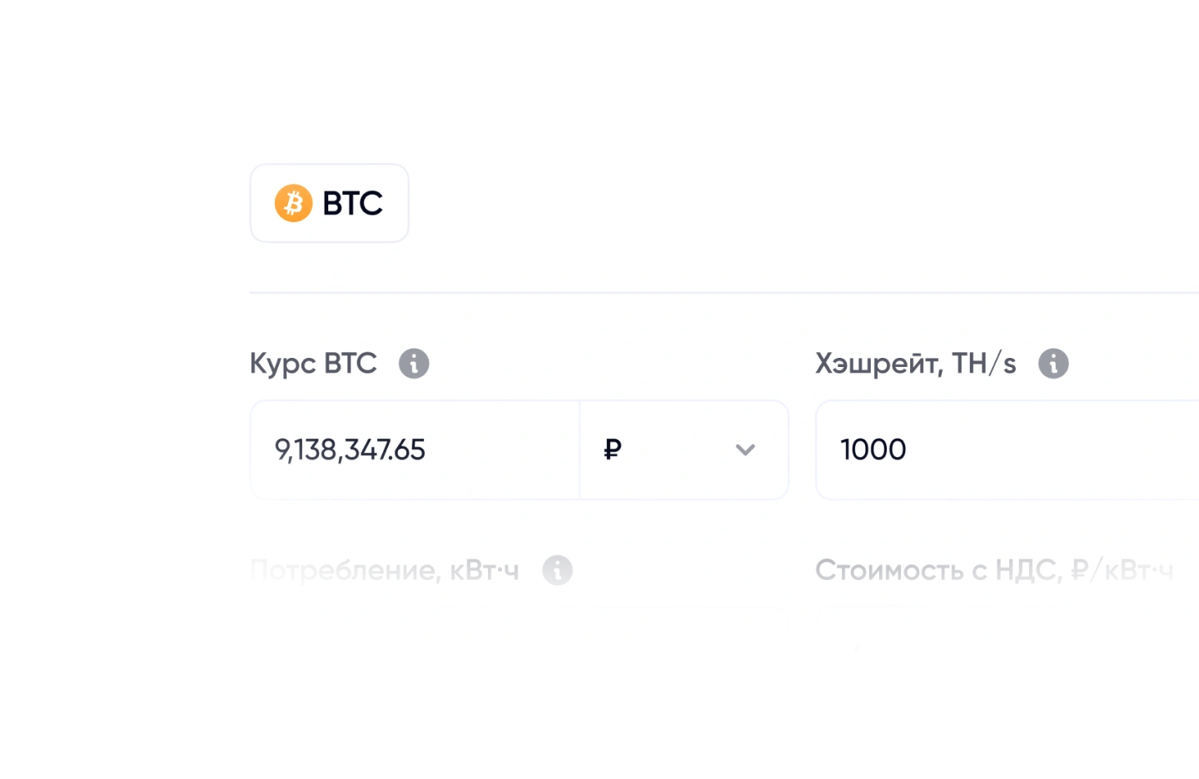The height and width of the screenshot is (779, 1199).
Task: Open the Хэшрейт info icon
Action: pyautogui.click(x=1053, y=364)
